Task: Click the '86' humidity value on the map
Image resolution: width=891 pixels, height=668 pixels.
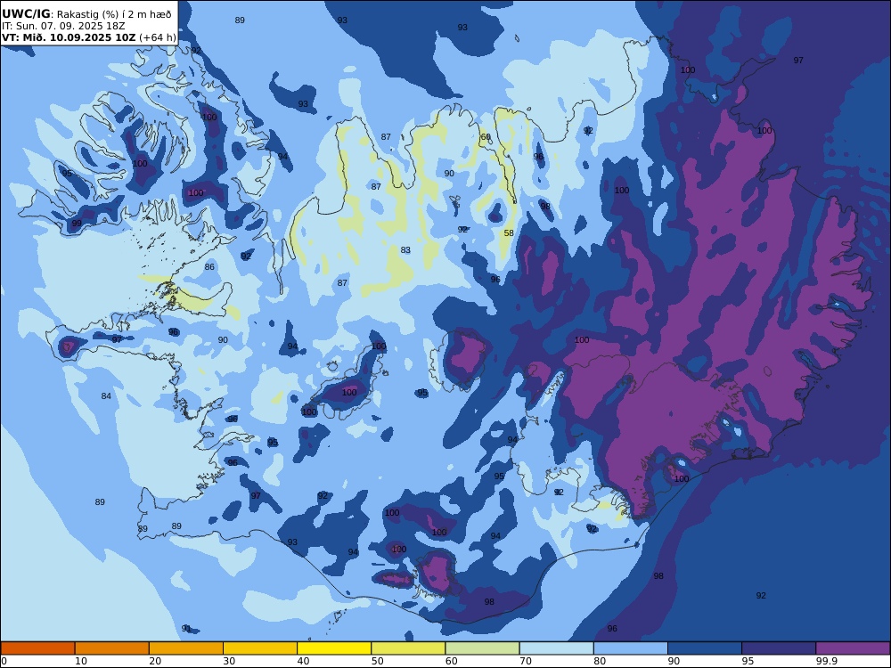Action: pos(209,267)
